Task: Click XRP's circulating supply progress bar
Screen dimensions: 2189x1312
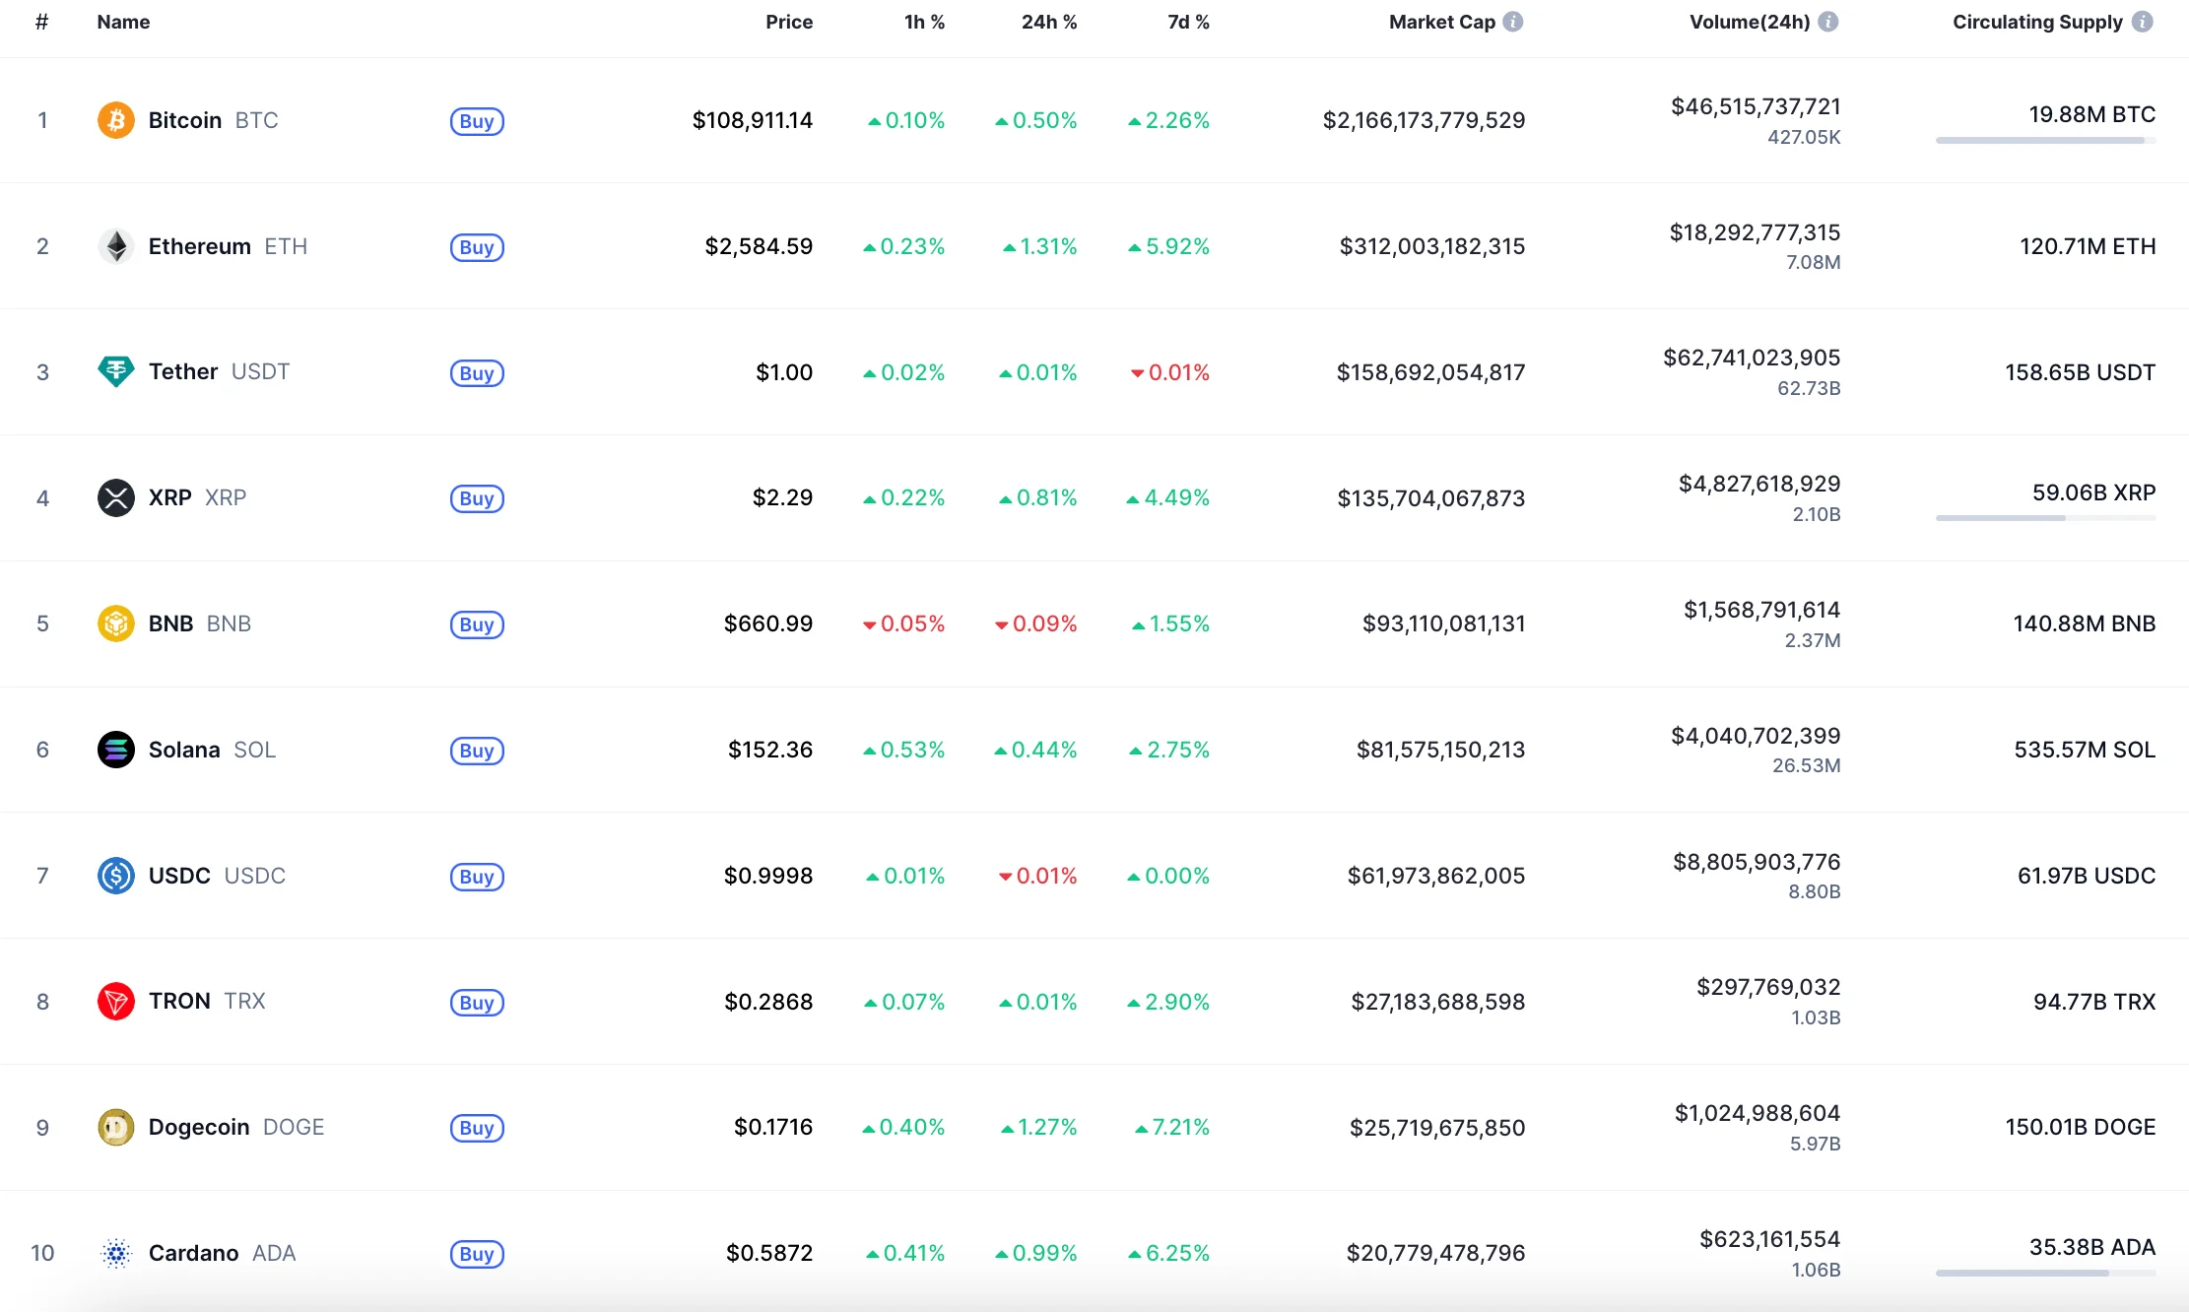Action: (2045, 518)
